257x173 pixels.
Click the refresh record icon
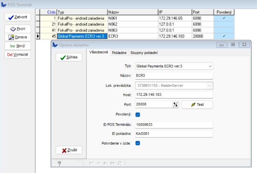tap(120, 163)
